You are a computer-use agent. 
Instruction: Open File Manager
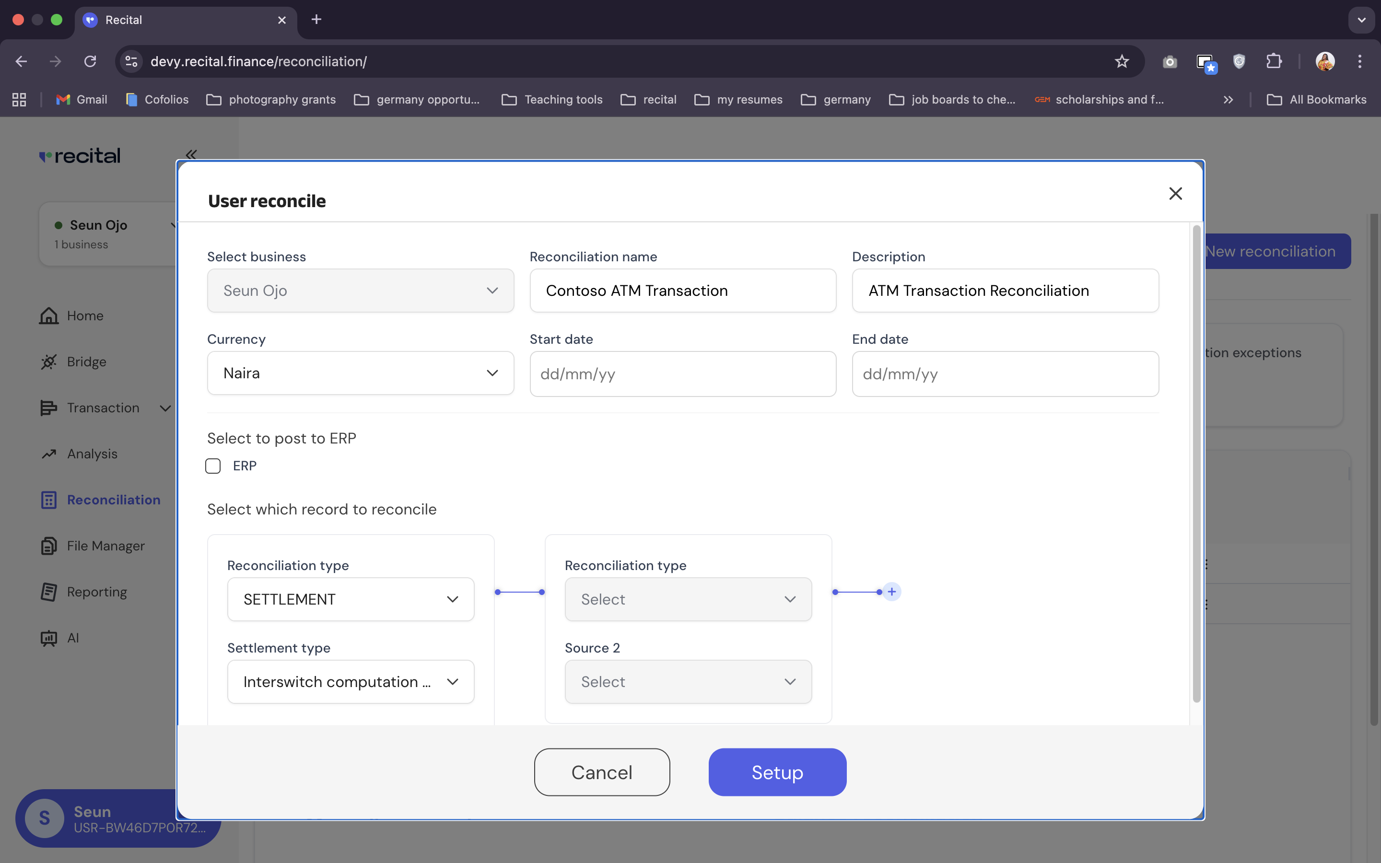point(105,546)
